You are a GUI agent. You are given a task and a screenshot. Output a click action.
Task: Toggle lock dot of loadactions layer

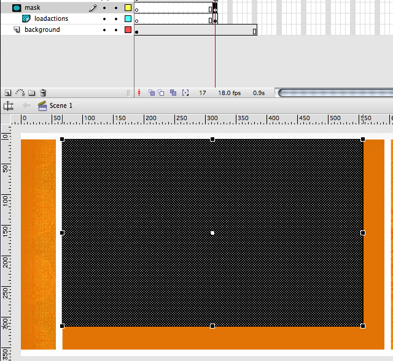[116, 19]
